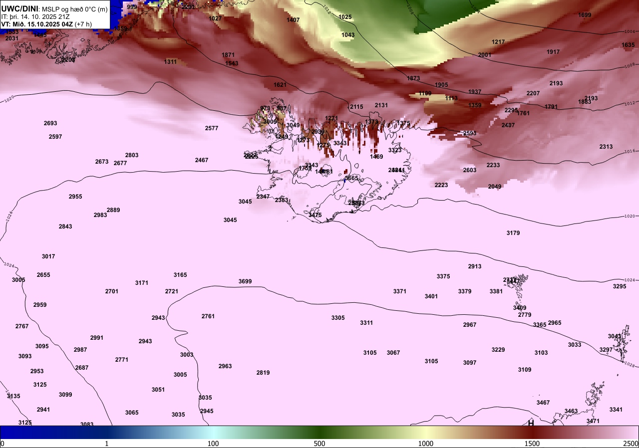The width and height of the screenshot is (639, 448).
Task: Click the map value '2819'
Action: (x=263, y=373)
